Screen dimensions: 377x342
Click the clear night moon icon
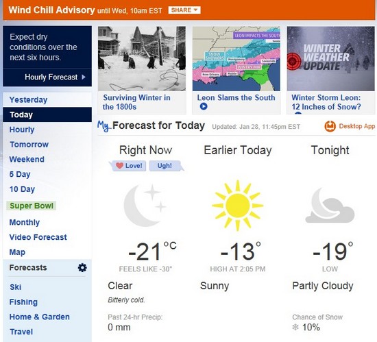(145, 206)
